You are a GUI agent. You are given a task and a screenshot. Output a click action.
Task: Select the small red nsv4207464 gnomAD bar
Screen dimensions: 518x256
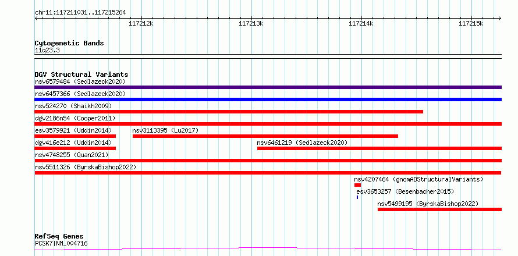pos(357,185)
